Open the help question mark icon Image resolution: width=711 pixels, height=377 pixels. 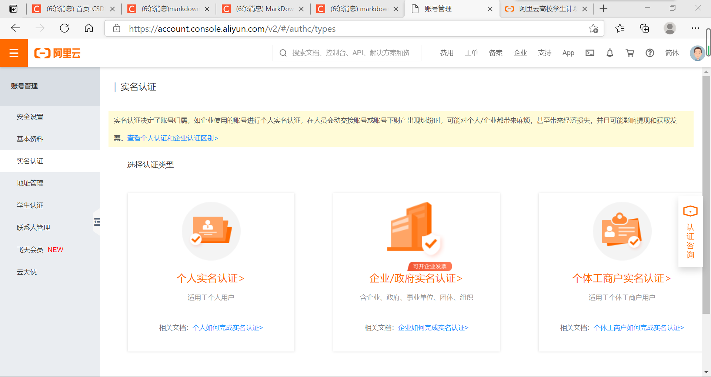pos(650,53)
